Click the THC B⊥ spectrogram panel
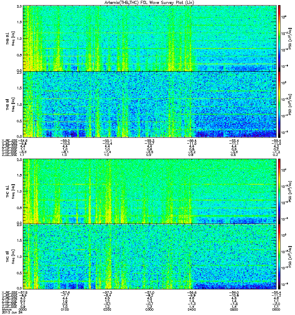Image resolution: width=295 pixels, height=315 pixels. pyautogui.click(x=149, y=191)
